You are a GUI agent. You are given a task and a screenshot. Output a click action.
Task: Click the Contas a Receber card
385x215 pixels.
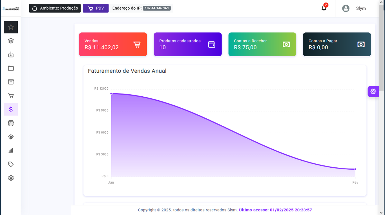[x=262, y=44]
